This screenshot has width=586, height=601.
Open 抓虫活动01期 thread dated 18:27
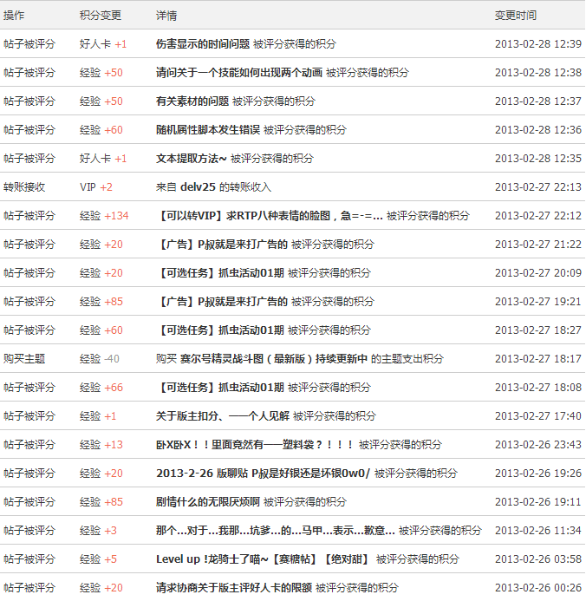[x=220, y=330]
